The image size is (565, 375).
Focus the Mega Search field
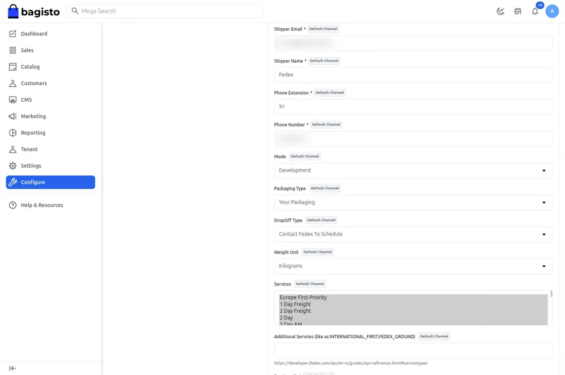[x=164, y=11]
